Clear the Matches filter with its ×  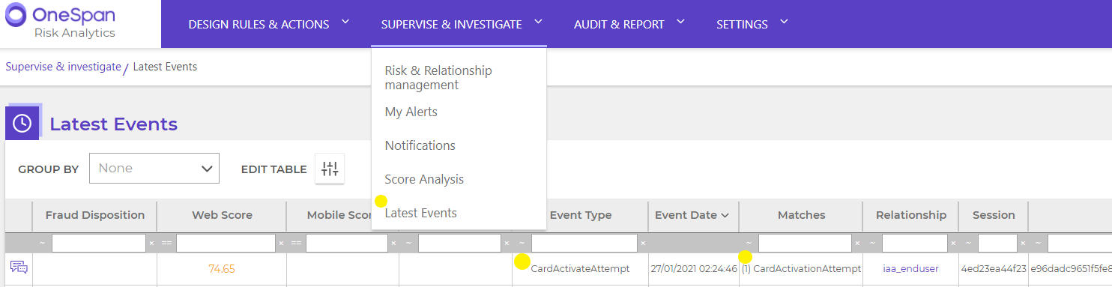857,244
